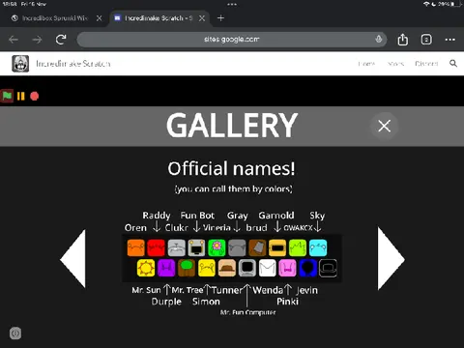This screenshot has width=464, height=348.
Task: Select the Fun Bot character icon
Action: 196,247
